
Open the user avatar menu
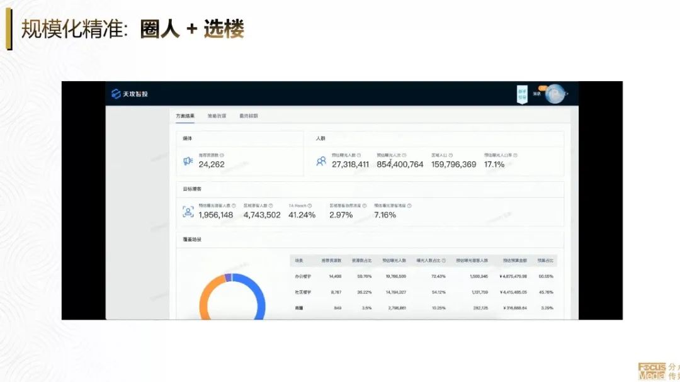(x=555, y=94)
